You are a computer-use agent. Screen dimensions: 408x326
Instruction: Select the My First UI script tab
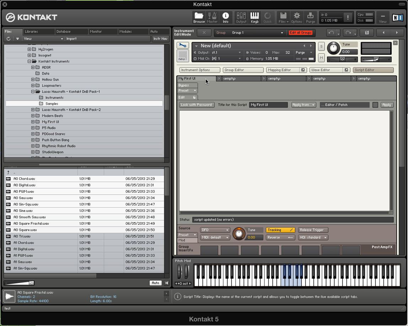click(x=197, y=78)
